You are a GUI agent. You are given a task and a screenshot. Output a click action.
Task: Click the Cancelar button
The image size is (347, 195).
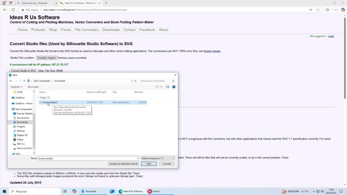(x=167, y=164)
